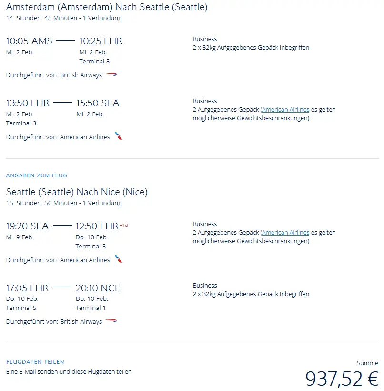
Task: Click the red +1d next-day indicator
Action: click(x=123, y=225)
